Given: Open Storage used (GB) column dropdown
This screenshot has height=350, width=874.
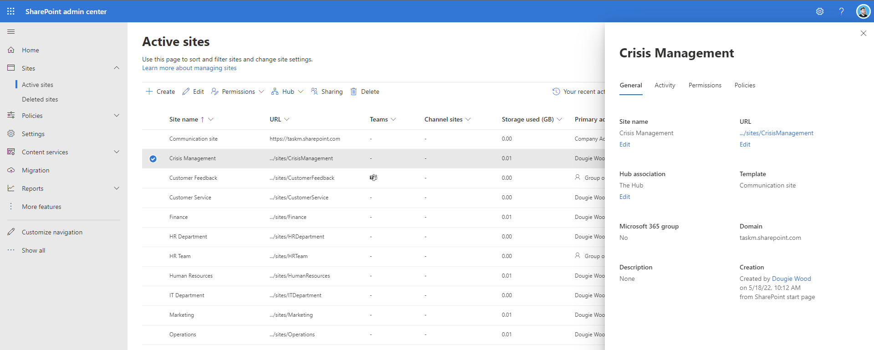Looking at the screenshot, I should tap(560, 119).
